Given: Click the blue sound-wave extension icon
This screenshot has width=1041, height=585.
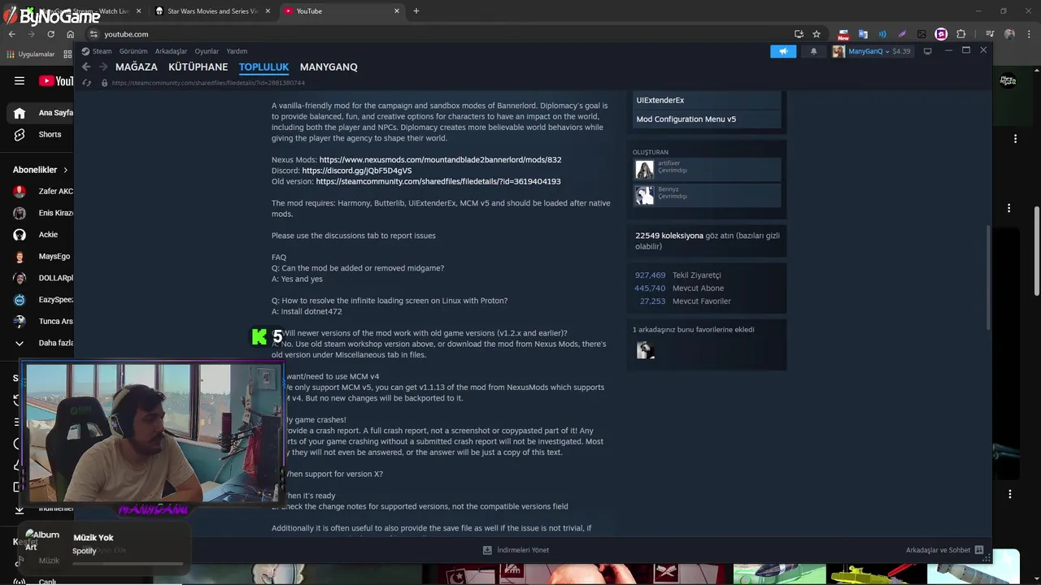Looking at the screenshot, I should pyautogui.click(x=882, y=34).
